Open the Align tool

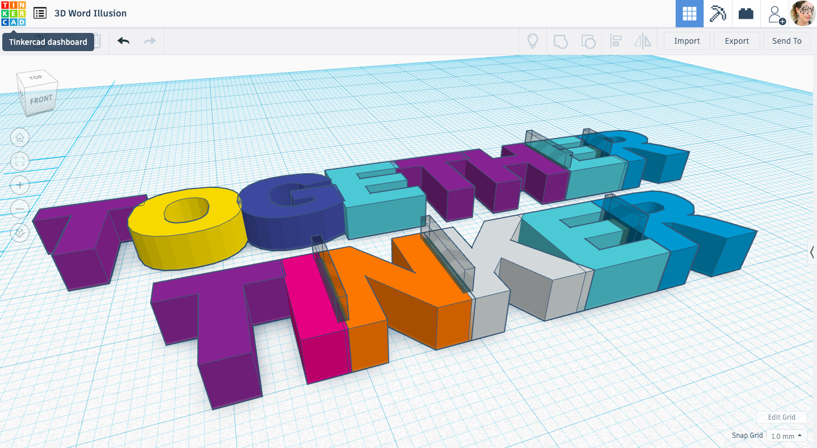coord(616,41)
